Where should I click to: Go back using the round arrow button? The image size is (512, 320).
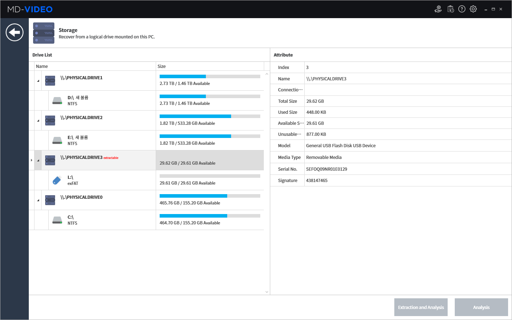(15, 32)
